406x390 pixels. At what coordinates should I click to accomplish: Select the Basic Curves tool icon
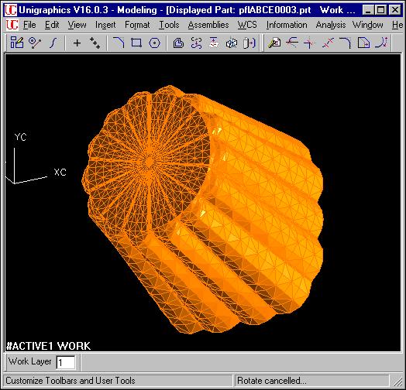tap(35, 43)
